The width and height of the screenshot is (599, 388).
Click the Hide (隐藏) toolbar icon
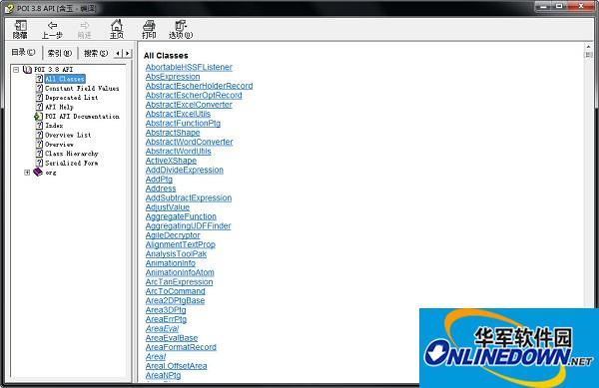pos(20,26)
